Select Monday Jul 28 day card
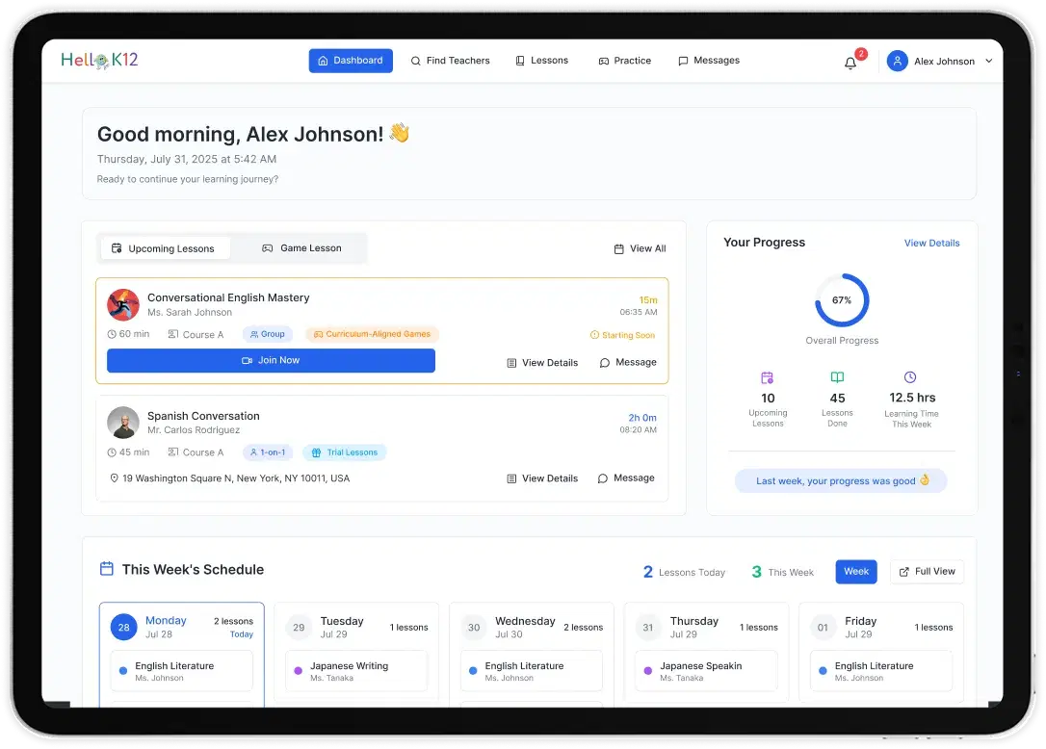The width and height of the screenshot is (1046, 749). pos(181,655)
